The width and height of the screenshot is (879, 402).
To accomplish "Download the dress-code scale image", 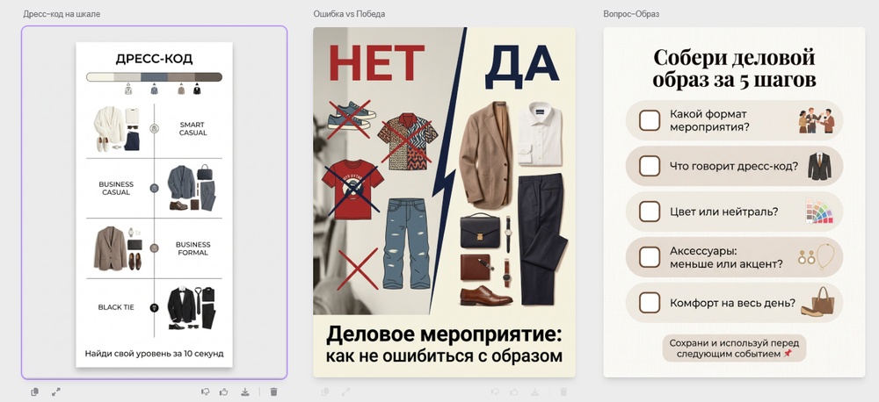I will point(245,392).
